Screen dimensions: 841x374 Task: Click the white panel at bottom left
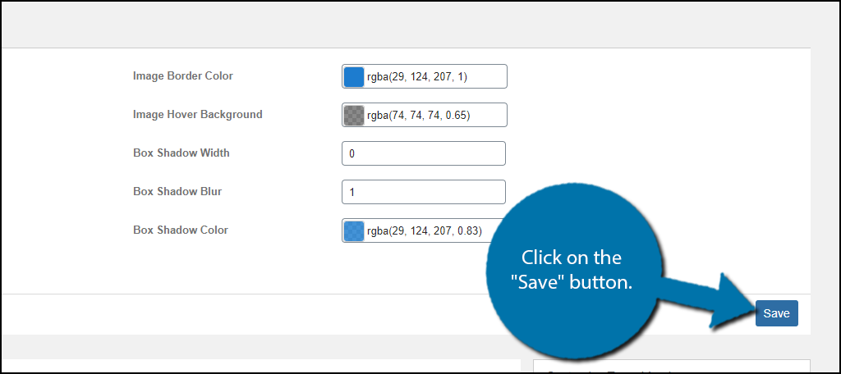(x=246, y=367)
